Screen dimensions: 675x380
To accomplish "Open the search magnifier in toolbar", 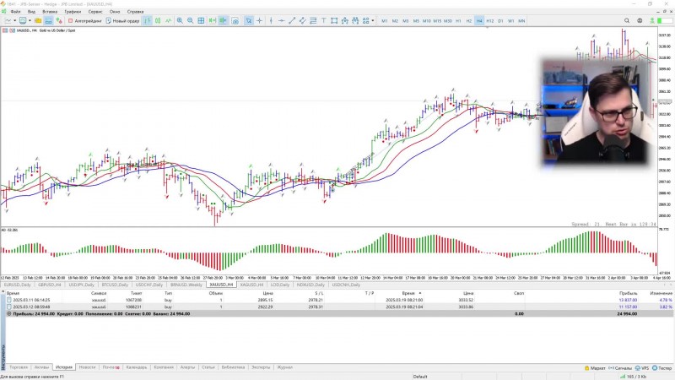I will (627, 20).
